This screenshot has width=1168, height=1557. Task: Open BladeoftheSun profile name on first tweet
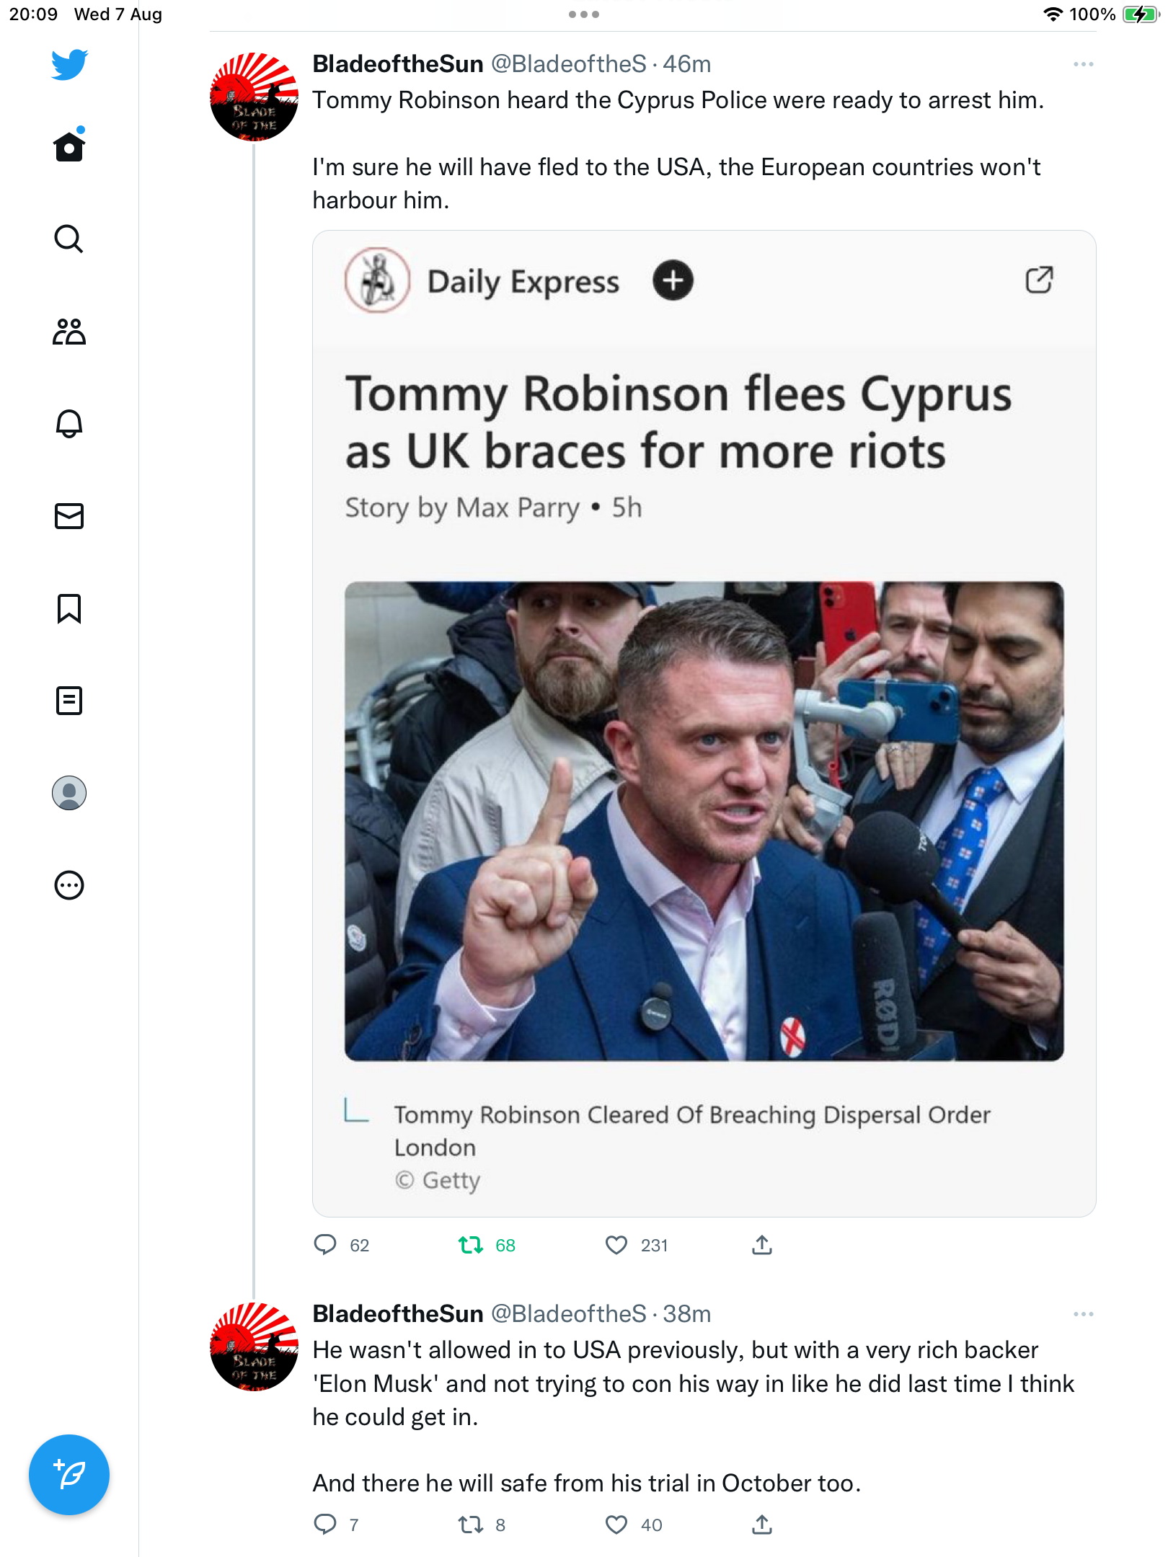pos(398,64)
